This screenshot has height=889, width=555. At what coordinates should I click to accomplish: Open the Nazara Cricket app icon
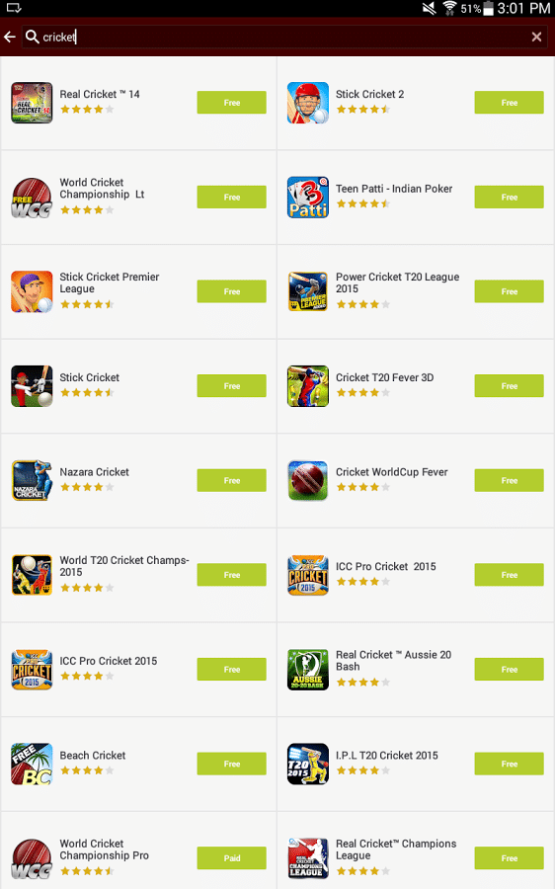[x=32, y=480]
